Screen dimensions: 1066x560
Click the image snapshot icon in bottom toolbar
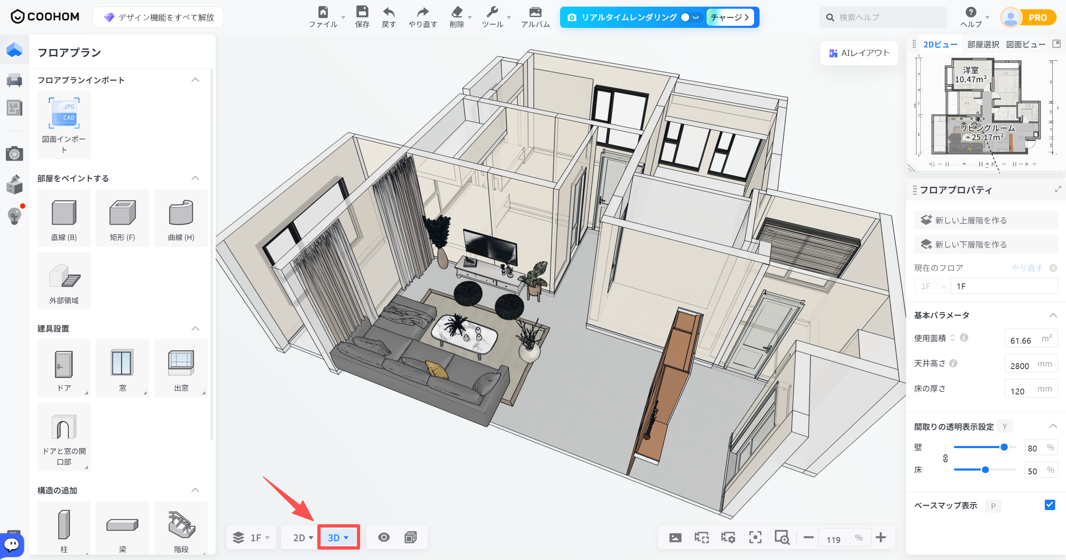tap(675, 538)
